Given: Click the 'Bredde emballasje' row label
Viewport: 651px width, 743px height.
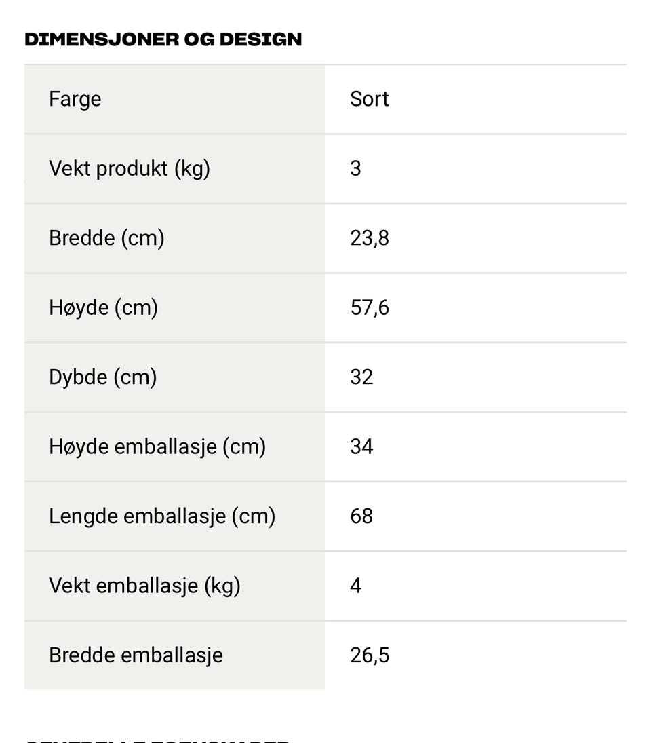Looking at the screenshot, I should pyautogui.click(x=136, y=655).
